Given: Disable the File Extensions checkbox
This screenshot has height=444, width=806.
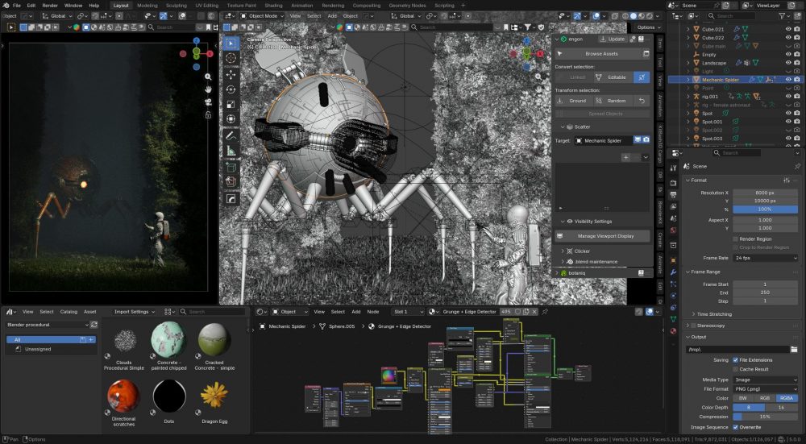Looking at the screenshot, I should [x=734, y=360].
